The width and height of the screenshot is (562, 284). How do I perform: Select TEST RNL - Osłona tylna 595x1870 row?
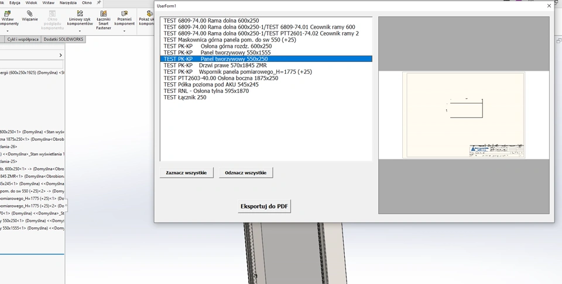tap(266, 91)
